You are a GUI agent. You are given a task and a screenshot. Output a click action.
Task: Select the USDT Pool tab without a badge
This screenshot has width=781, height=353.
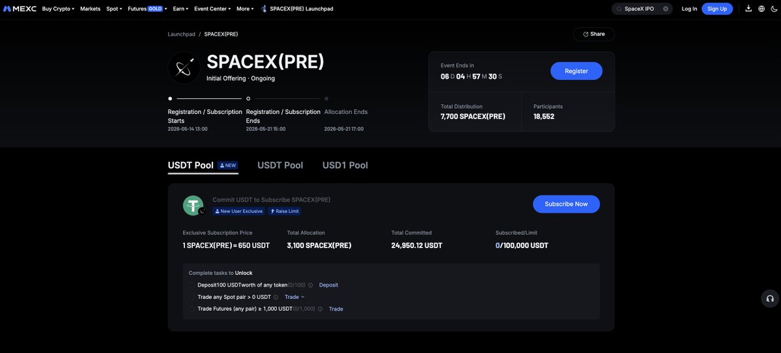[280, 165]
